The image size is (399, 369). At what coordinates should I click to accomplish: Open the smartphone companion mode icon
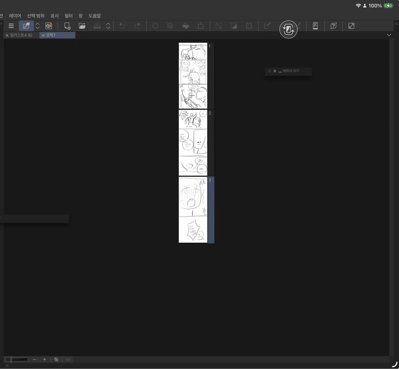[315, 26]
